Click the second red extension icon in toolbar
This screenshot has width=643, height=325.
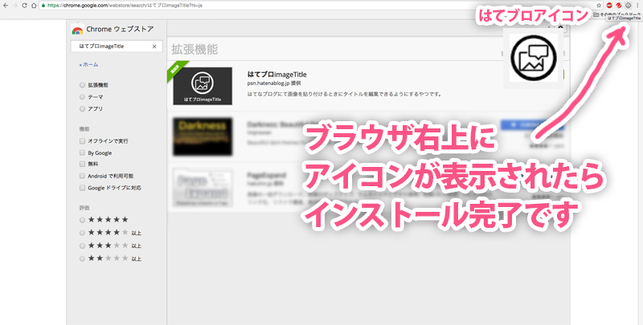tap(619, 6)
